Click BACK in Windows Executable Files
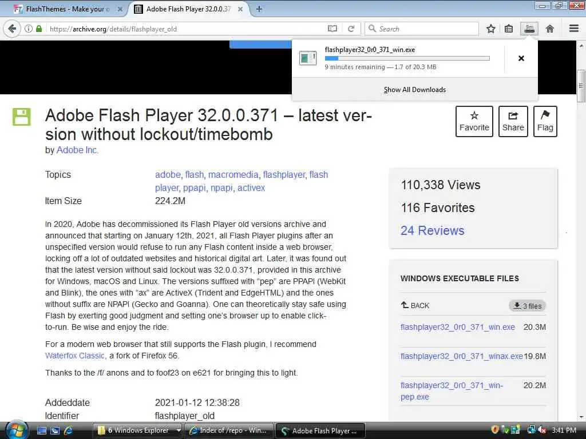This screenshot has width=586, height=439. [x=415, y=305]
